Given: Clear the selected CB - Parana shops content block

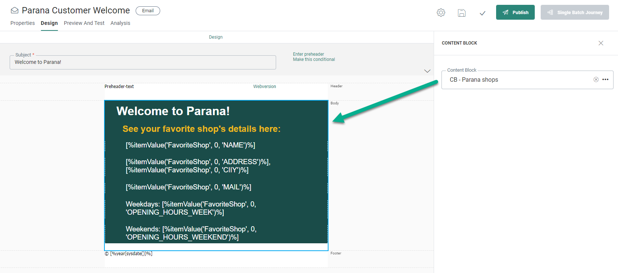Looking at the screenshot, I should point(596,79).
